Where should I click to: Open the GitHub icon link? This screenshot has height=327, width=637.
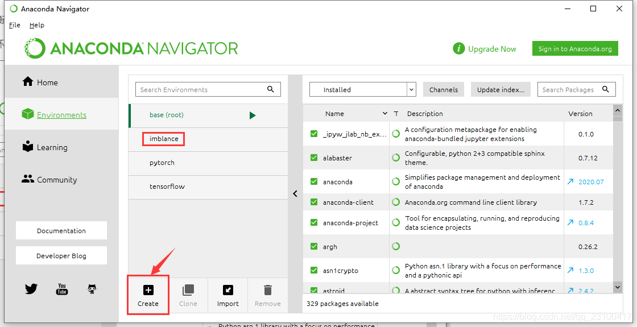tap(92, 289)
